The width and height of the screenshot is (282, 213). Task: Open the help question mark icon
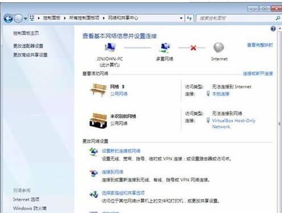click(273, 29)
